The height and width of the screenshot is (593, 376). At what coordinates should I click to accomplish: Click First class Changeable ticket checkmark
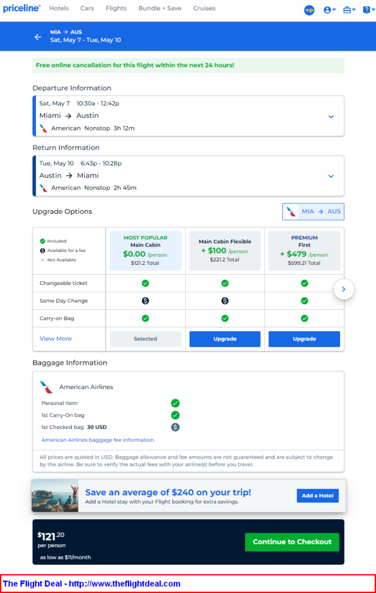305,283
